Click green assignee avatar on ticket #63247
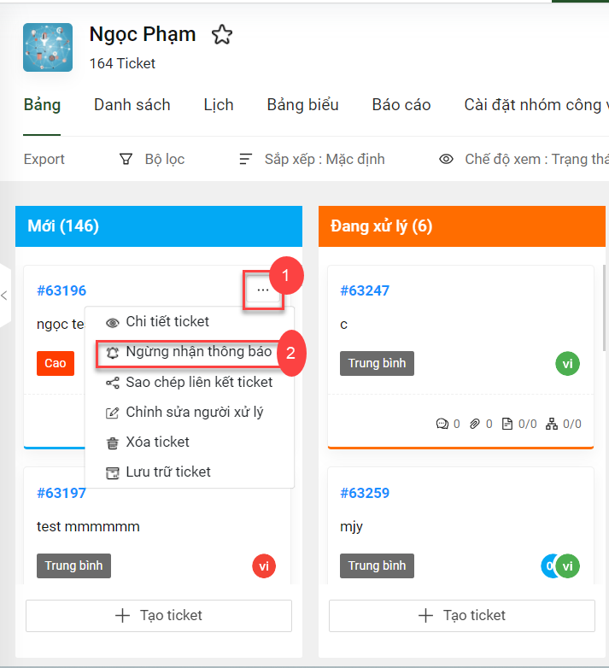Screen dimensions: 609x668 click(567, 364)
